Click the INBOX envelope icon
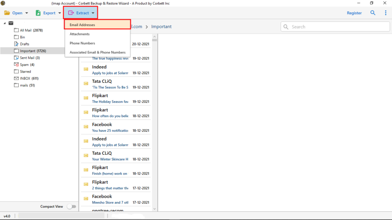The width and height of the screenshot is (392, 220). click(16, 78)
